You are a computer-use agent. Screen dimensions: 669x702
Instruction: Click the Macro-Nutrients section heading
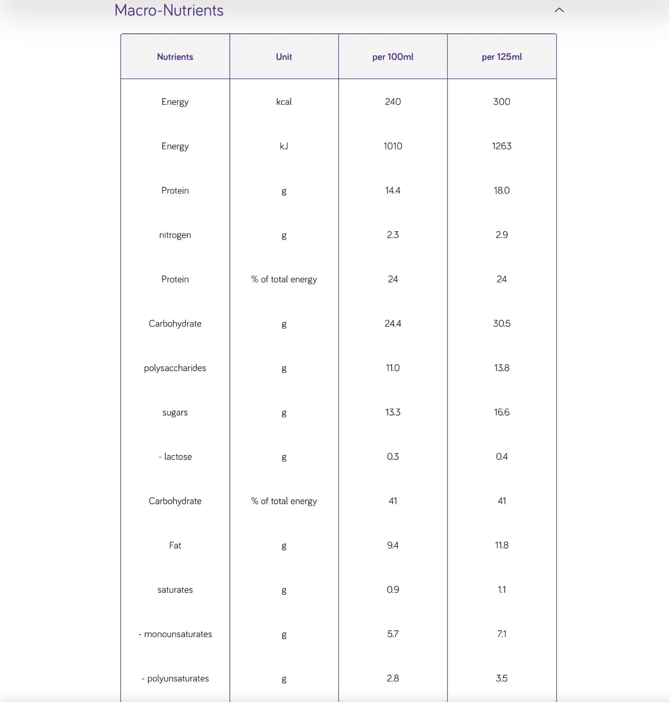coord(169,10)
